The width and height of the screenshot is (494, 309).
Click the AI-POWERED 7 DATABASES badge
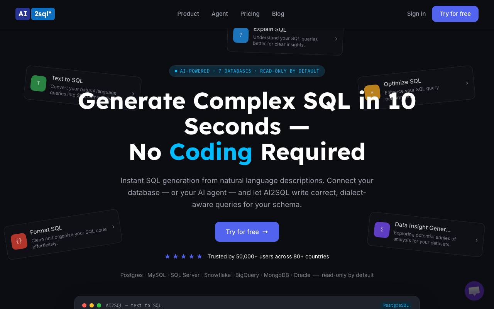247,71
